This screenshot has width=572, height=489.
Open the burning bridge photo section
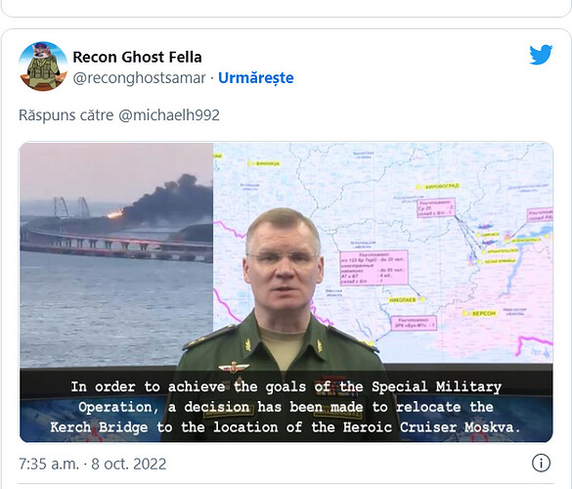116,255
